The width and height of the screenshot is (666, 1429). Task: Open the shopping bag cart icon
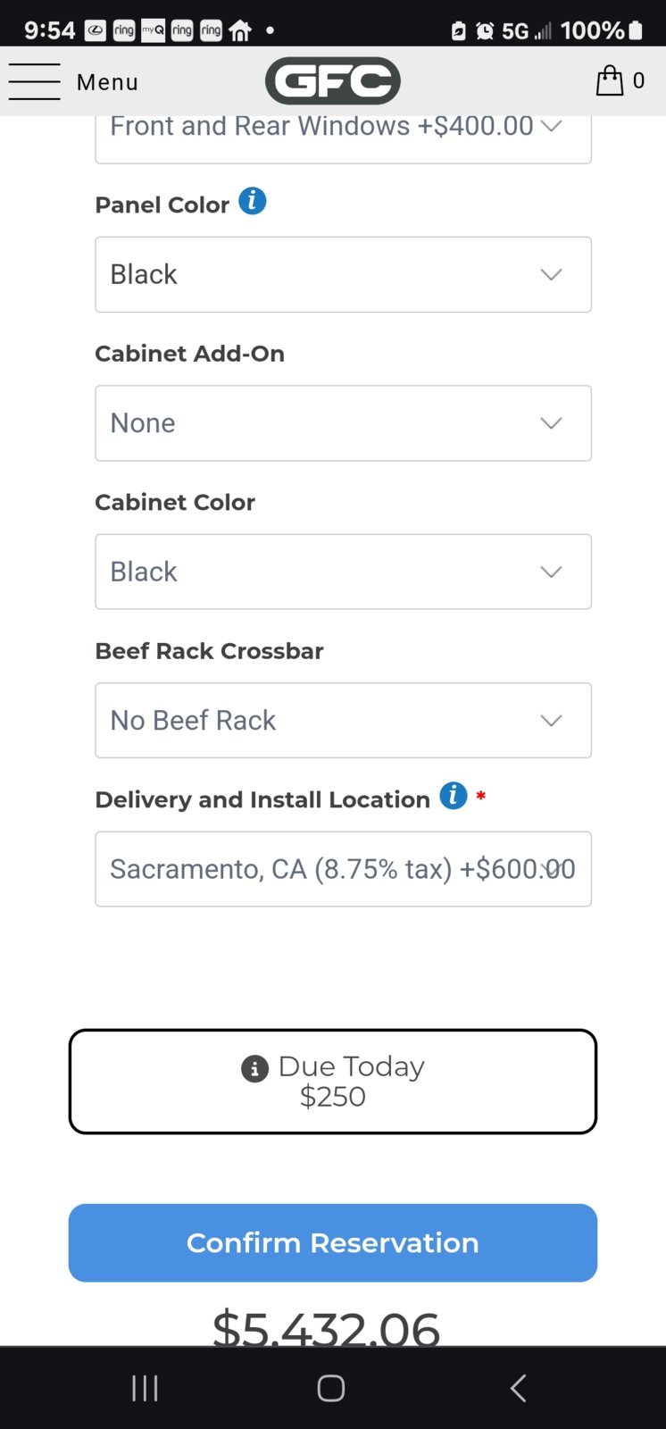tap(610, 80)
